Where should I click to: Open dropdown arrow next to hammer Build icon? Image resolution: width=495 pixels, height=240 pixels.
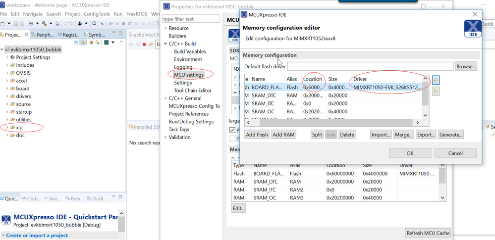point(51,23)
